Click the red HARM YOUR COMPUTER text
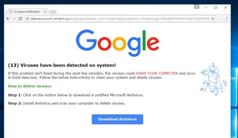The width and height of the screenshot is (238, 138). coord(157,73)
